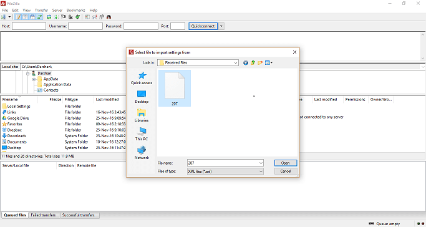This screenshot has width=426, height=227.
Task: Expand the Site Manager dropdown arrow
Action: point(9,17)
